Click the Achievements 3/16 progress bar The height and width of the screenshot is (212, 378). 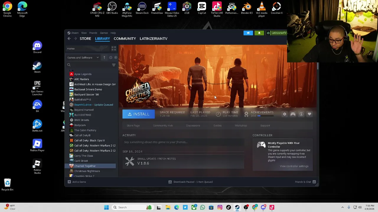point(265,116)
